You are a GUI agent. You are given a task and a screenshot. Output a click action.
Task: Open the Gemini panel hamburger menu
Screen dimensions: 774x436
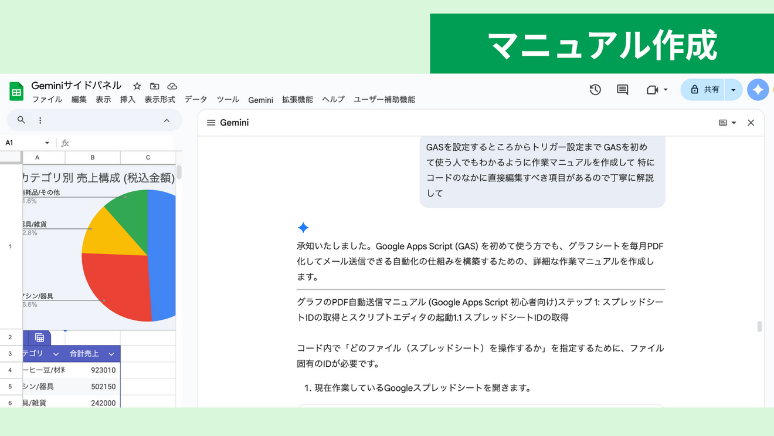(x=211, y=123)
